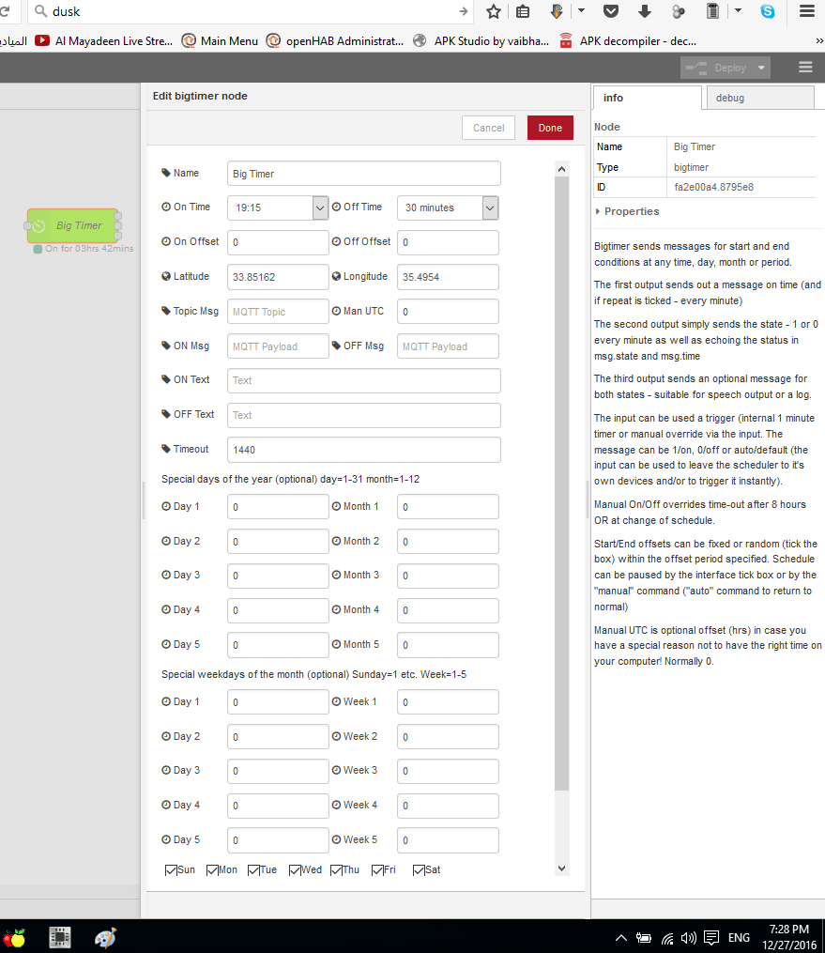Select the info tab
The height and width of the screenshot is (953, 825).
tap(647, 98)
